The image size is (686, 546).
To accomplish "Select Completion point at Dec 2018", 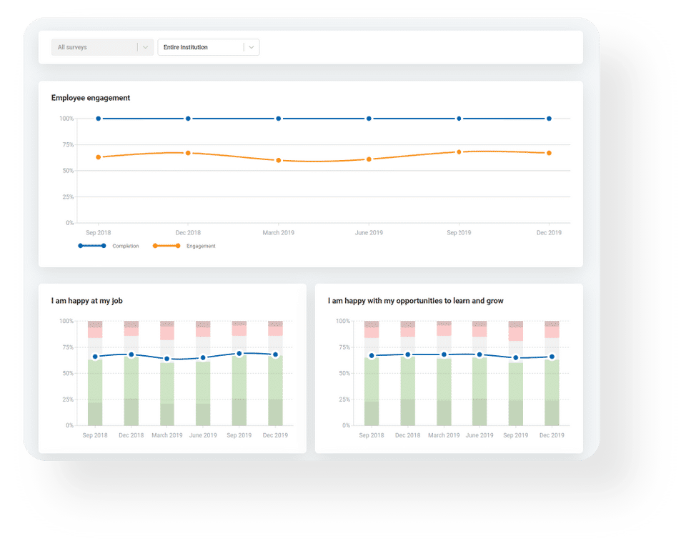I will 188,119.
